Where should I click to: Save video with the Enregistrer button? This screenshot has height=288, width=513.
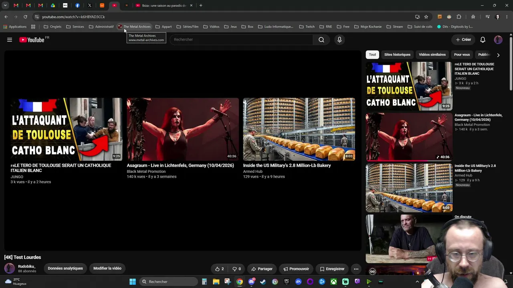[x=332, y=269]
